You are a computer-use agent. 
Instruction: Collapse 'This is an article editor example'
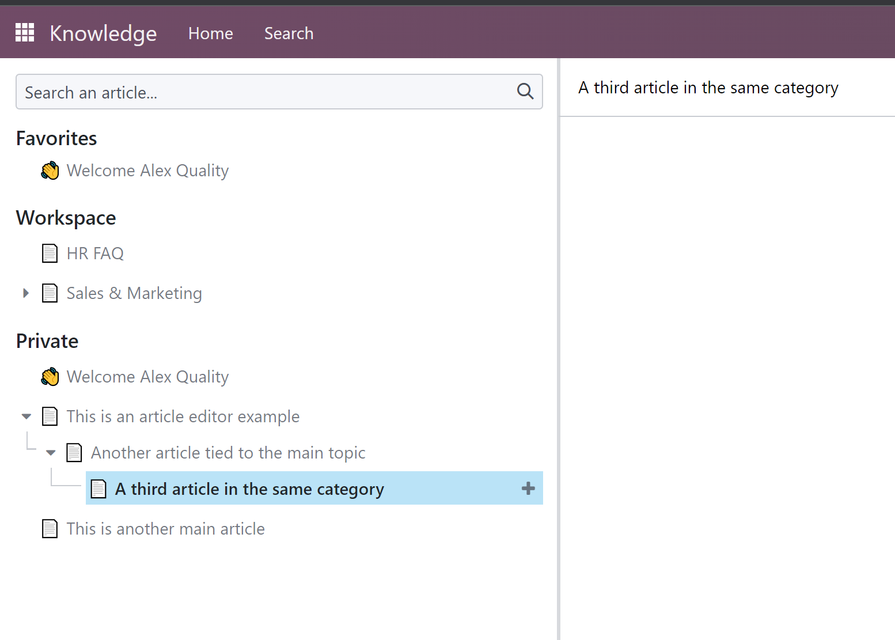pyautogui.click(x=26, y=416)
